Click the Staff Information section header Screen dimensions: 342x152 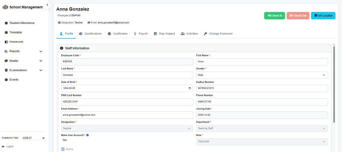tap(195, 48)
